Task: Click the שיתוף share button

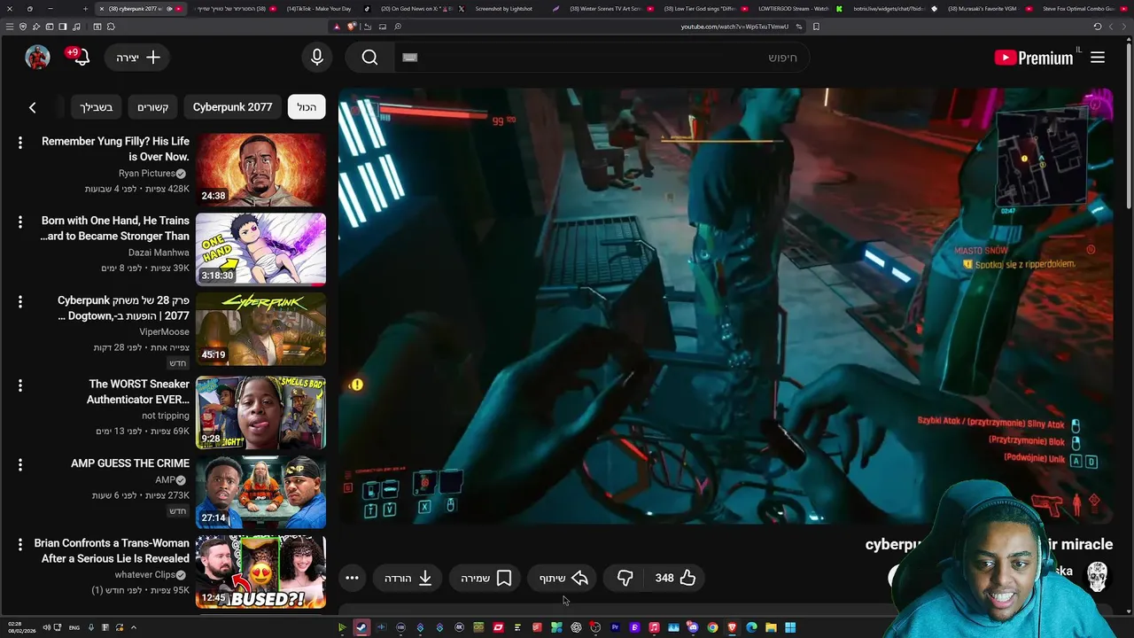Action: [563, 578]
